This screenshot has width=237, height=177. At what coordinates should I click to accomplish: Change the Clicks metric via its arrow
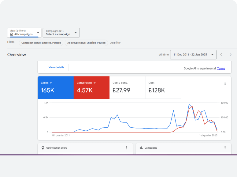click(x=51, y=83)
